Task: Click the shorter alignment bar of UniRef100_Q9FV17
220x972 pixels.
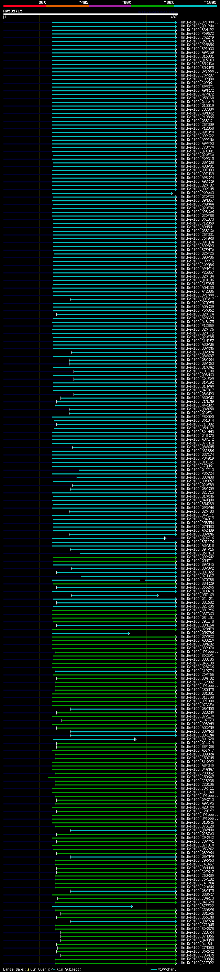Action: (123, 299)
